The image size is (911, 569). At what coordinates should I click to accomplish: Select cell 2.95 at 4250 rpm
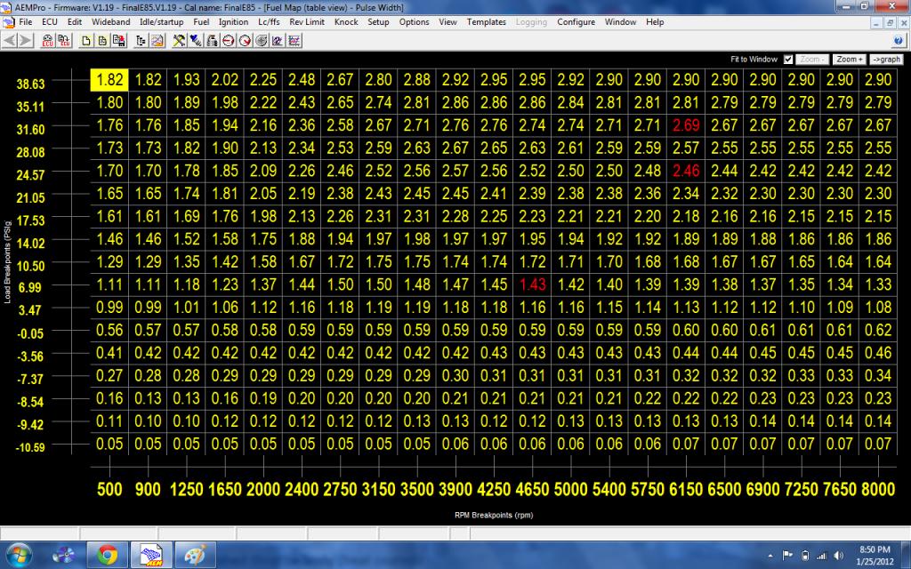coord(494,79)
